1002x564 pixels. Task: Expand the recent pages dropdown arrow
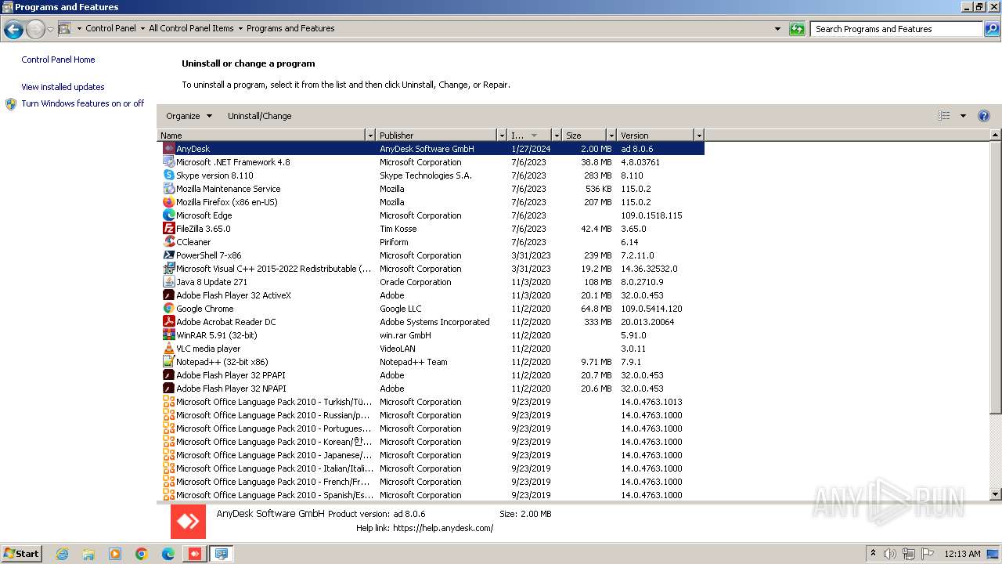50,30
